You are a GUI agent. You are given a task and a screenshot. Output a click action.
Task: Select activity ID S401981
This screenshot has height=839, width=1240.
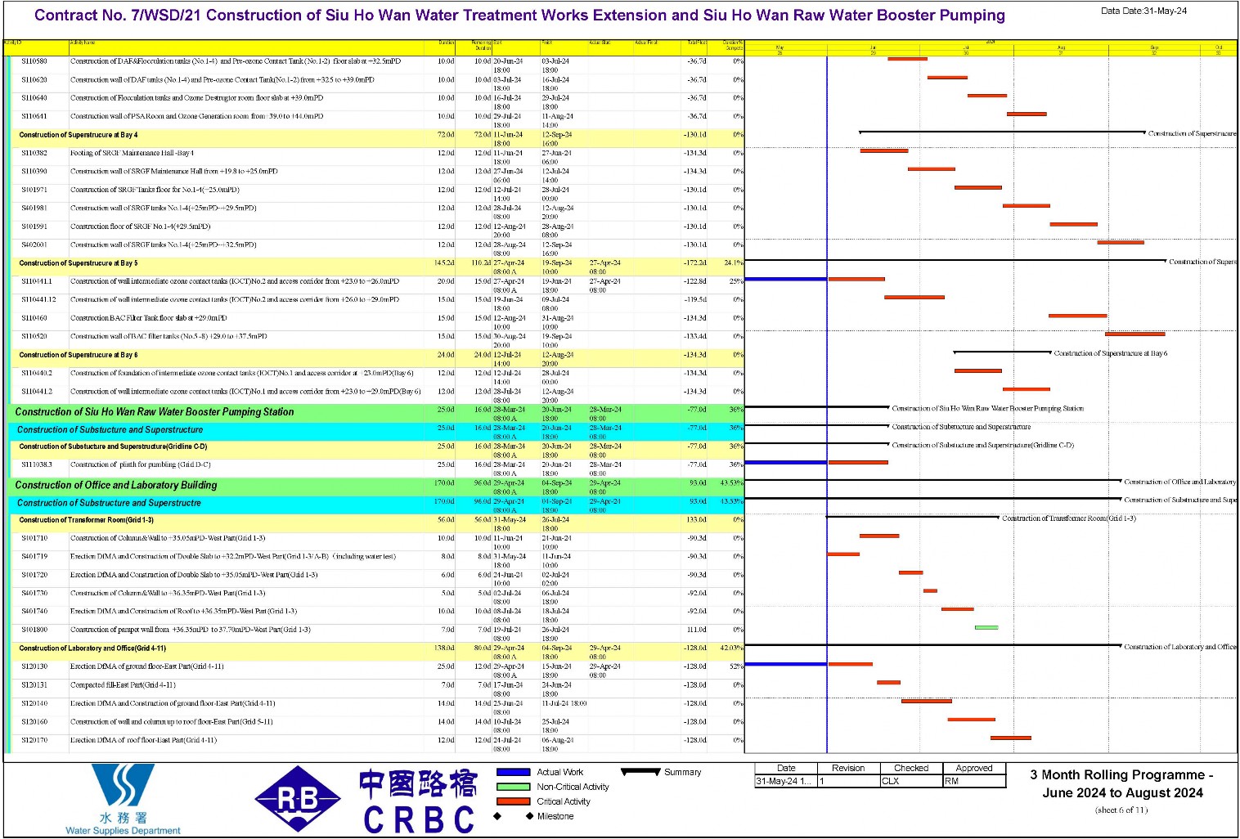pyautogui.click(x=34, y=209)
